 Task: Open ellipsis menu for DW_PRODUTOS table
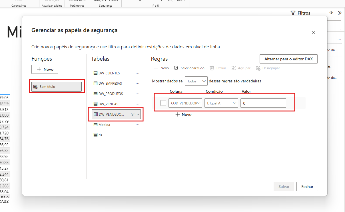[137, 94]
